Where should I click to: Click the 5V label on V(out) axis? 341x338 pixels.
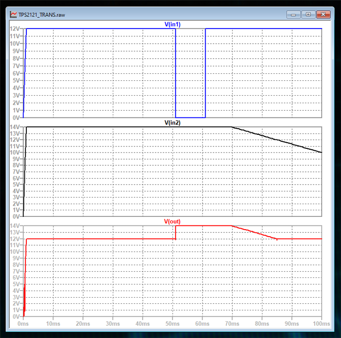(16, 284)
